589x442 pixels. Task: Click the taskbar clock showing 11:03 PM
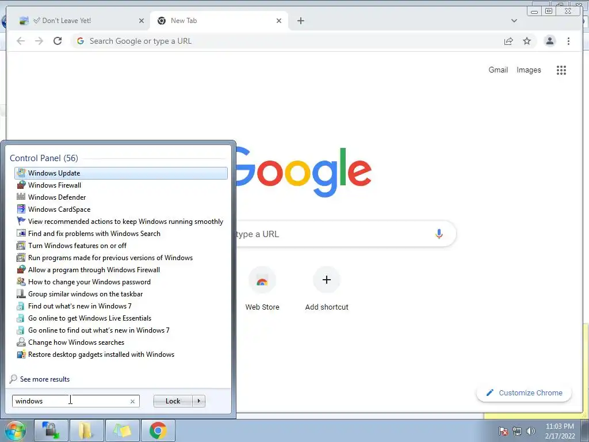(560, 431)
